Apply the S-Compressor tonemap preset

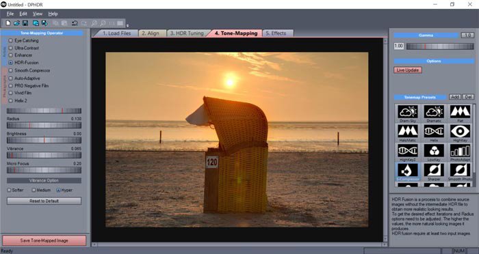(408, 172)
